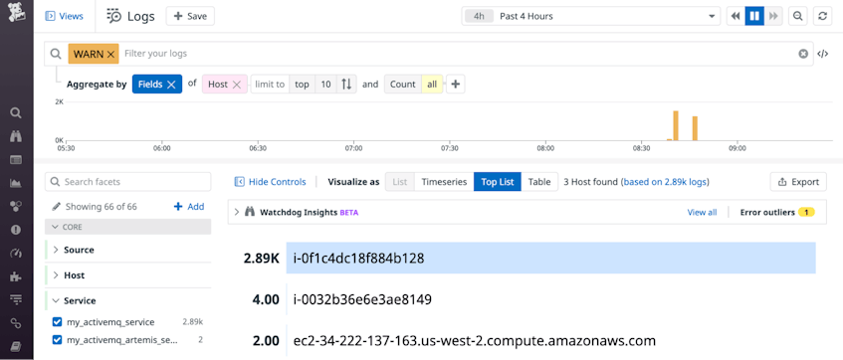This screenshot has height=360, width=843.
Task: Select the Table visualization tab
Action: click(x=539, y=182)
